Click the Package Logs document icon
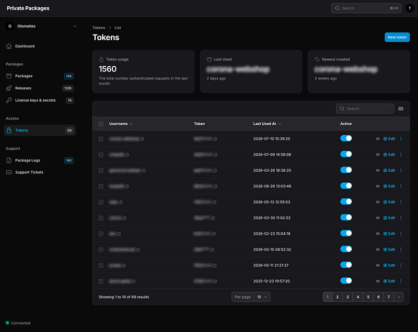The image size is (418, 332). coord(9,160)
